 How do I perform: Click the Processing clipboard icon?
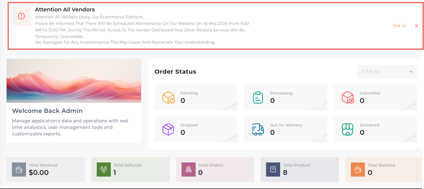[x=258, y=97]
